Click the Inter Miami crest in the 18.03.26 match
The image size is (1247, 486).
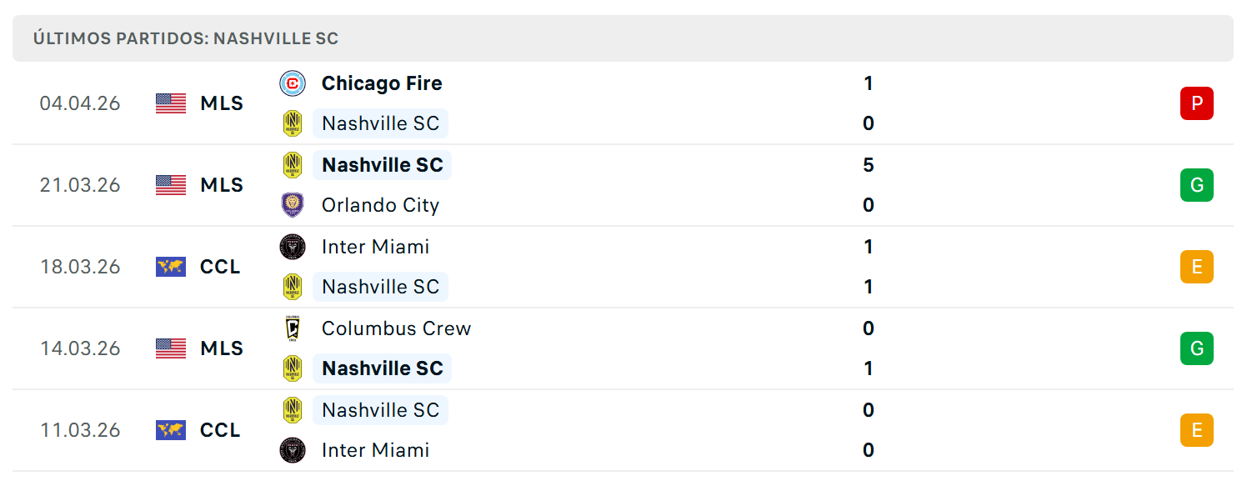point(293,247)
